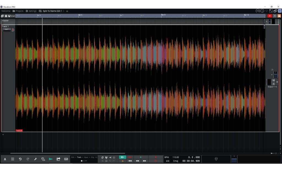
Task: Toggle the magnet snapping icon
Action: (106, 157)
